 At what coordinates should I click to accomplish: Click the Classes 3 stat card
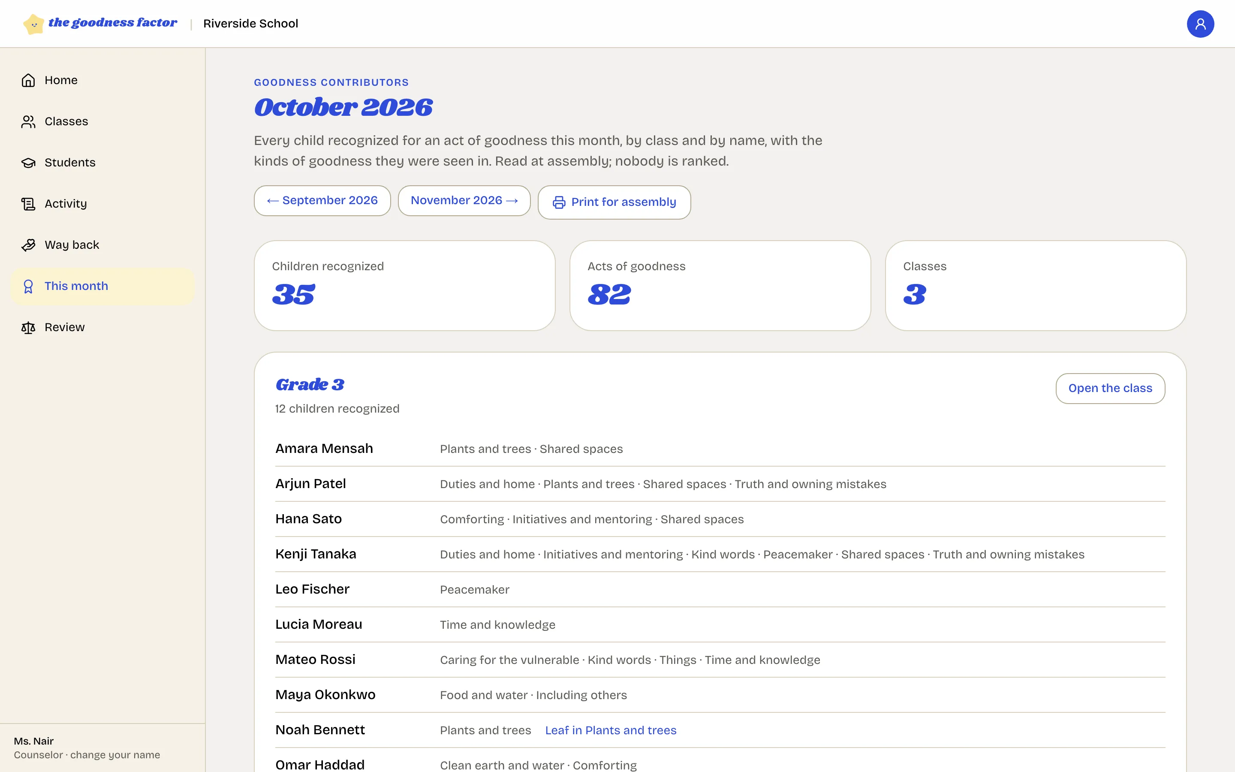(x=1036, y=285)
